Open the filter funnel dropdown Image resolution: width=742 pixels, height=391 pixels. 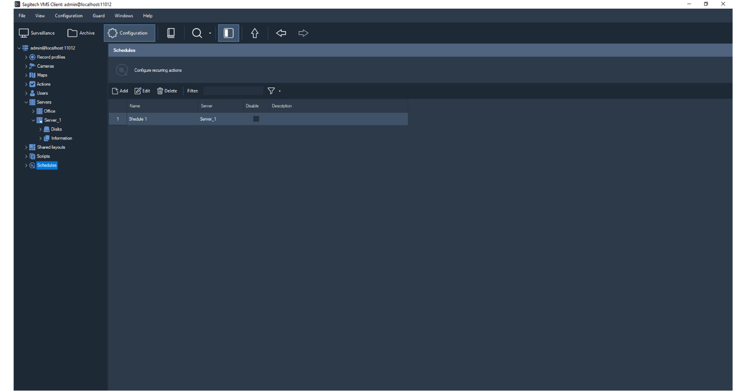pyautogui.click(x=279, y=91)
